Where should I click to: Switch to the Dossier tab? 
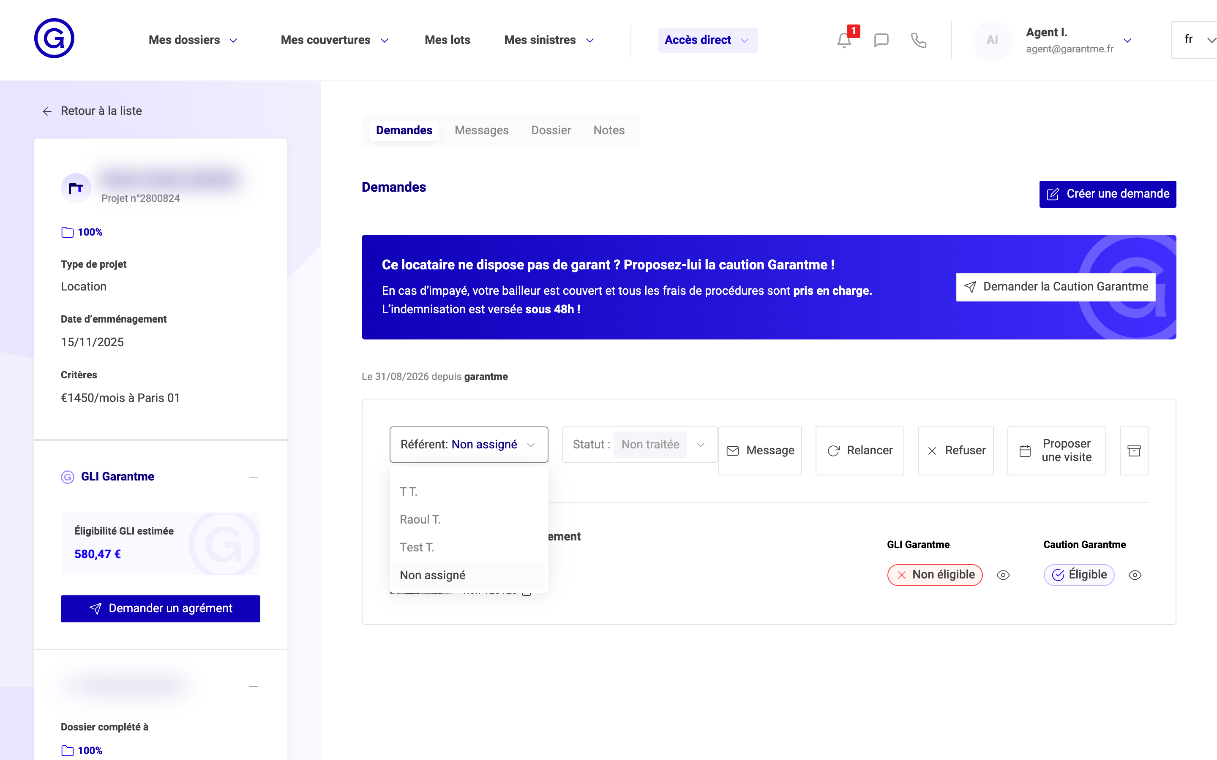click(551, 131)
